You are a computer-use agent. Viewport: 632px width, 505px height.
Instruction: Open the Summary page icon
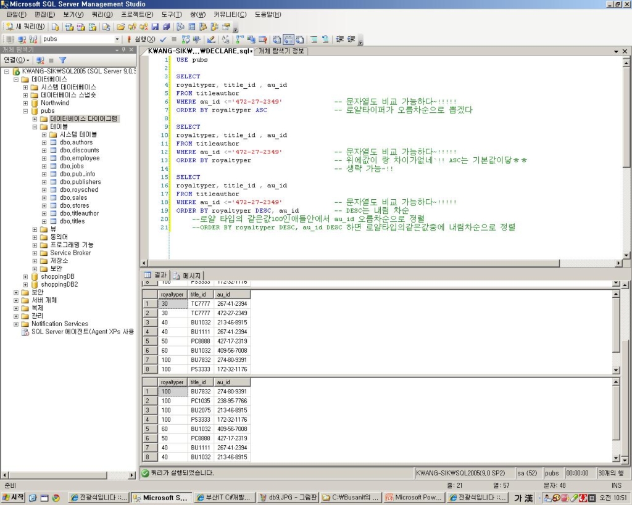[192, 27]
